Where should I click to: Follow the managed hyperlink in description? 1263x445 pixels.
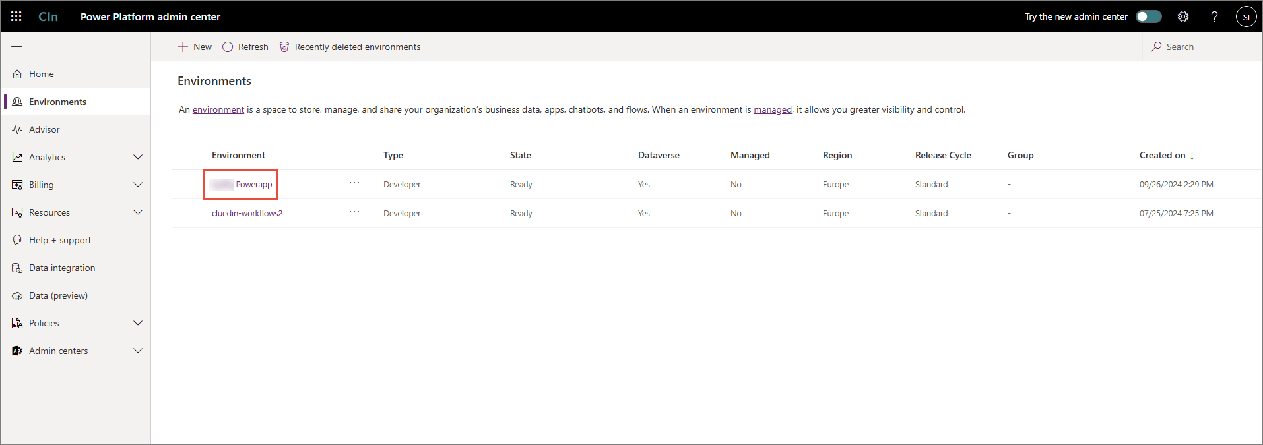pos(773,109)
